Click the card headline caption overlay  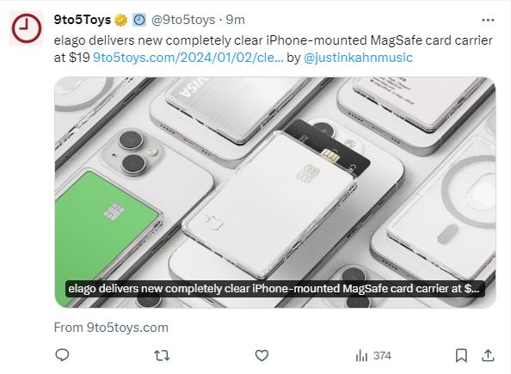coord(275,289)
